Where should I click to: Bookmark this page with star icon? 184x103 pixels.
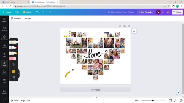[x=169, y=6]
